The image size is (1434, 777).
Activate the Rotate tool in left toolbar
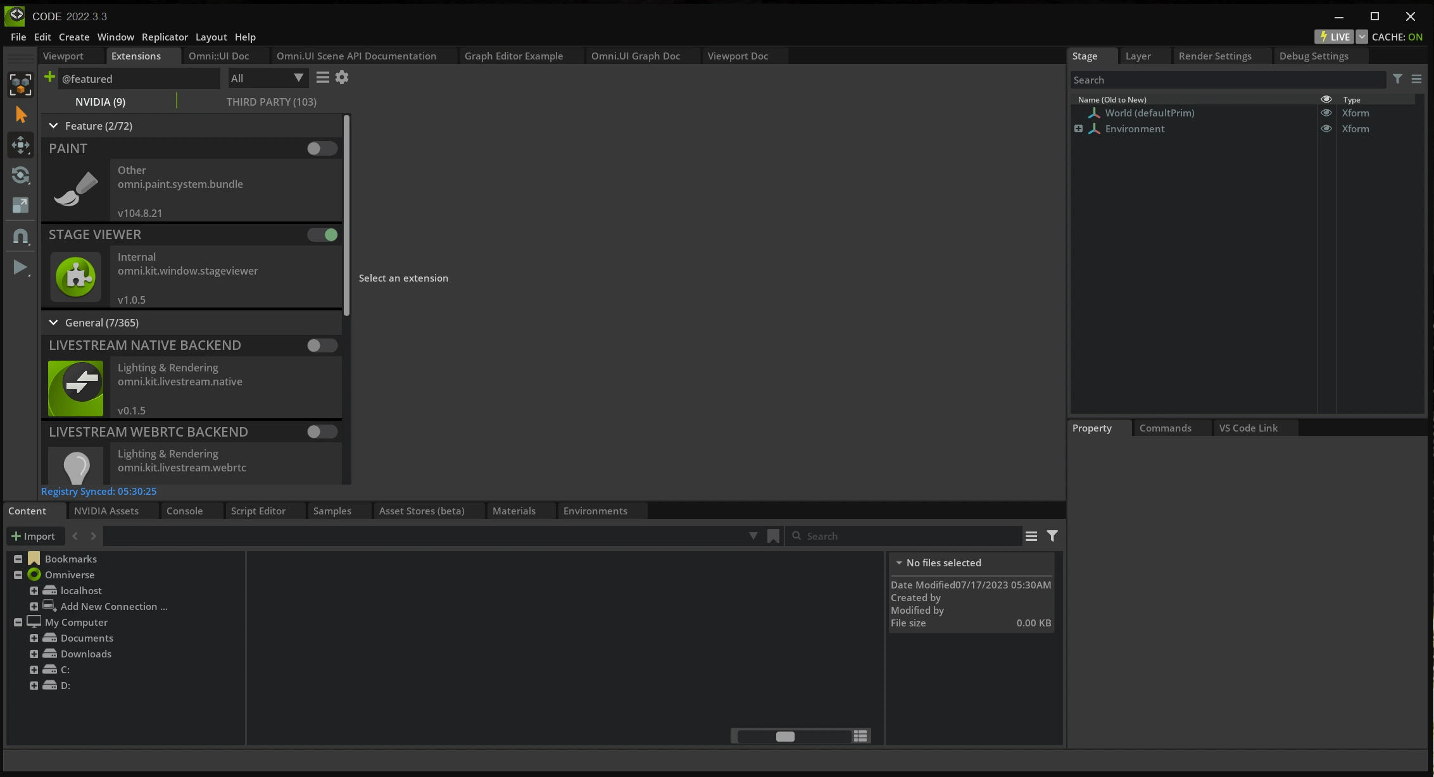click(20, 175)
